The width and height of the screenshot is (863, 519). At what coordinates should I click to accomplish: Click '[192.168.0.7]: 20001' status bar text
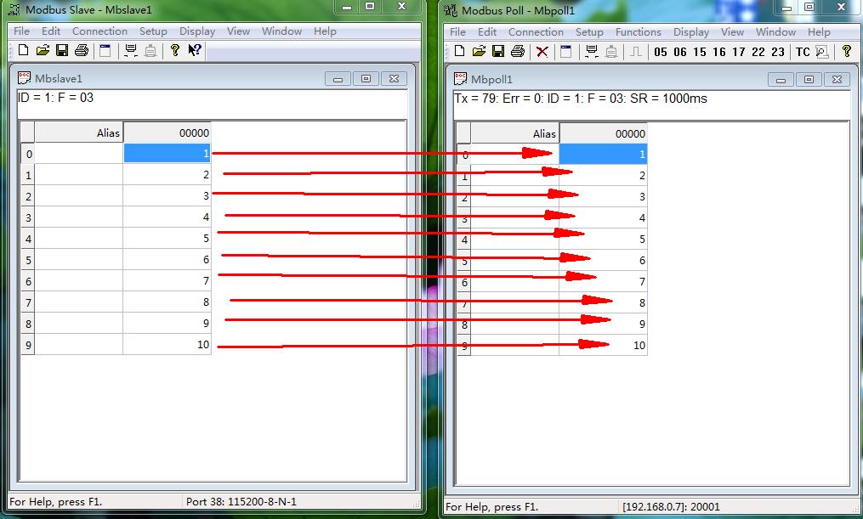671,507
